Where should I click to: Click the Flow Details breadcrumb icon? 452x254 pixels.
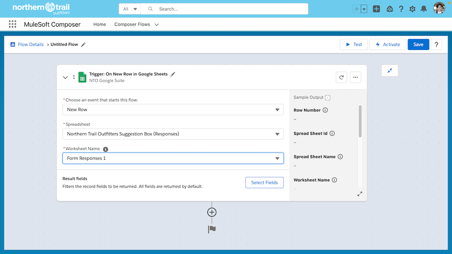(13, 44)
